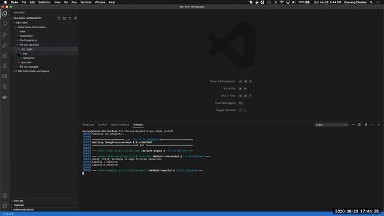The height and width of the screenshot is (216, 384).
Task: Click the battery 100% indicator
Action: click(304, 2)
